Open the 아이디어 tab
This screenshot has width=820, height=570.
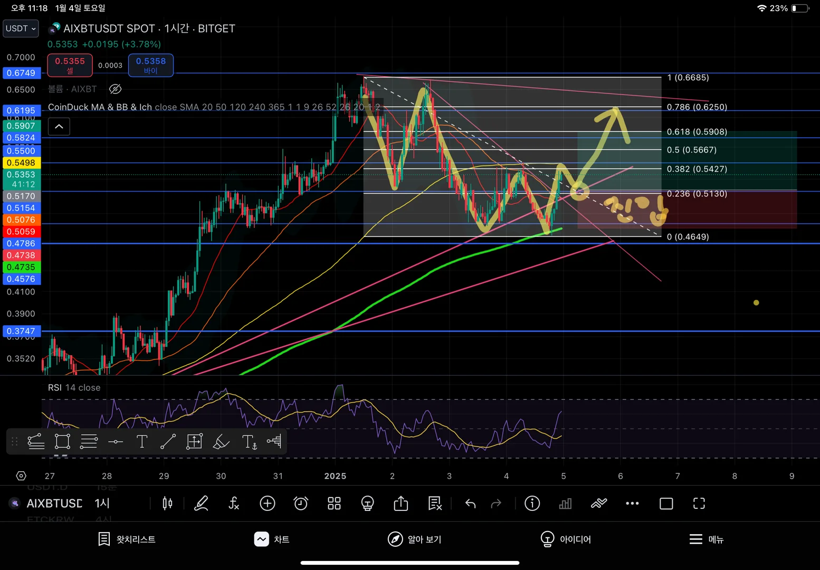566,539
